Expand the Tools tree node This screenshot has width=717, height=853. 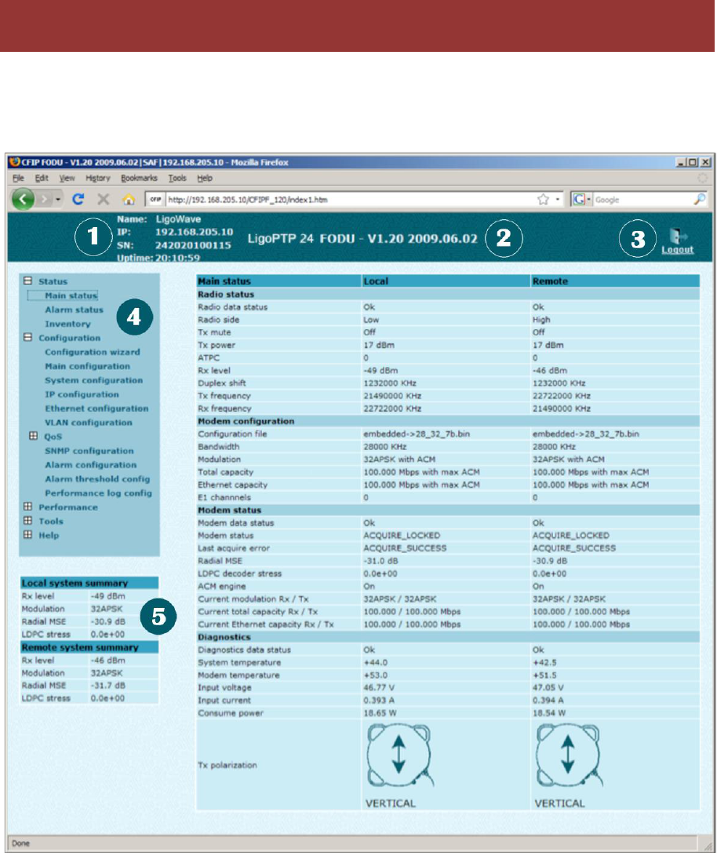(x=27, y=522)
